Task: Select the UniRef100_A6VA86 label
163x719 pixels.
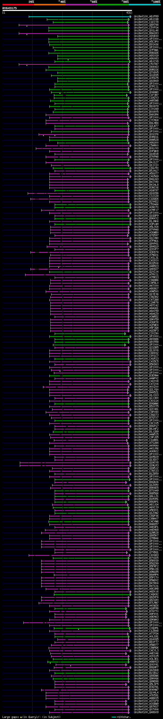Action: point(146,339)
